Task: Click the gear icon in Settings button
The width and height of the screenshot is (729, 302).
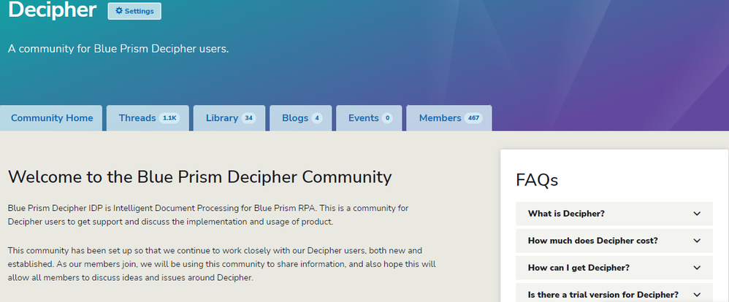Action: (119, 12)
